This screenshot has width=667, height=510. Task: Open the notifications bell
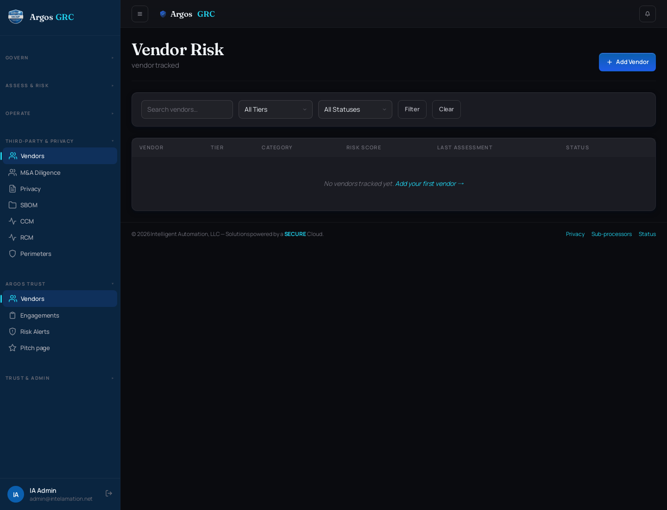pyautogui.click(x=648, y=14)
